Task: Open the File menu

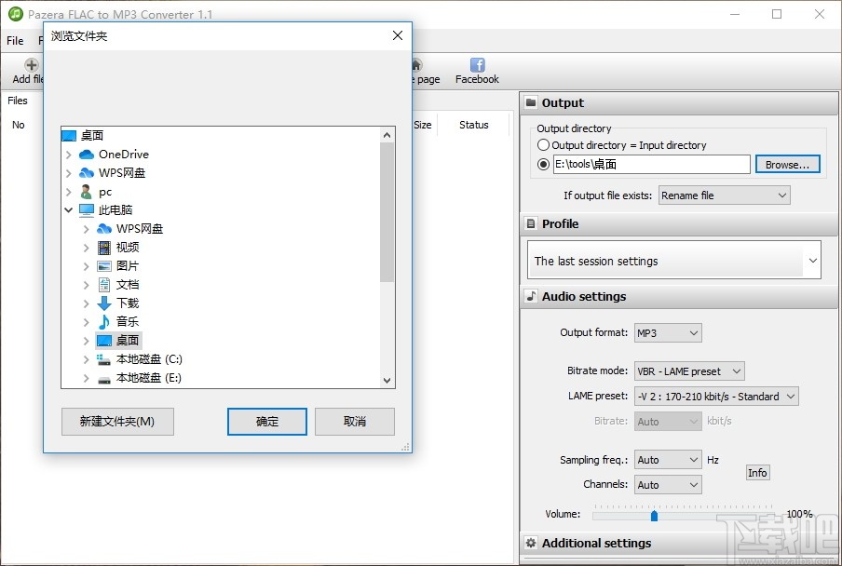Action: click(14, 40)
